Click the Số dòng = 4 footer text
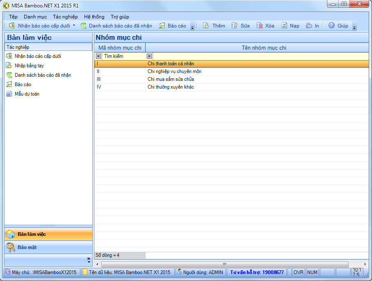 coord(107,255)
